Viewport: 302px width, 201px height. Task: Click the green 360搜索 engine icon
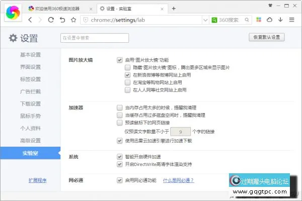click(x=214, y=20)
